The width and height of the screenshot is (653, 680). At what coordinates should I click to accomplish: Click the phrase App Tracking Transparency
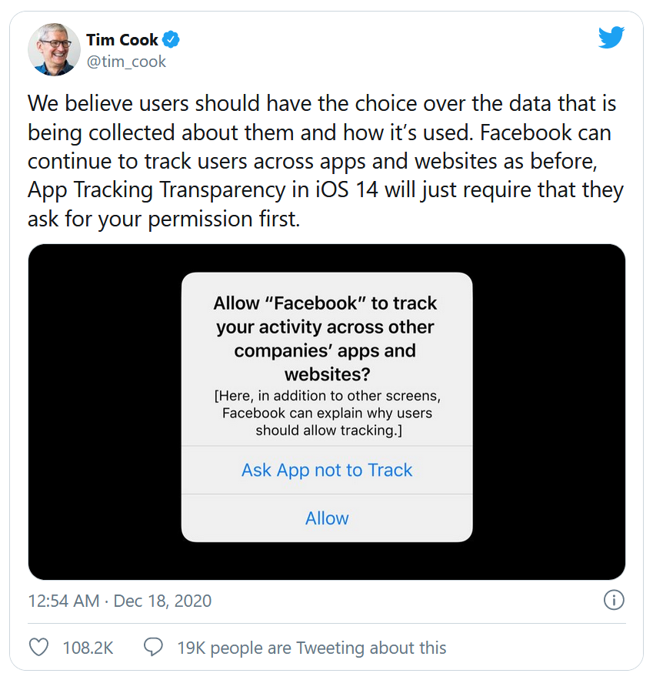coord(157,190)
